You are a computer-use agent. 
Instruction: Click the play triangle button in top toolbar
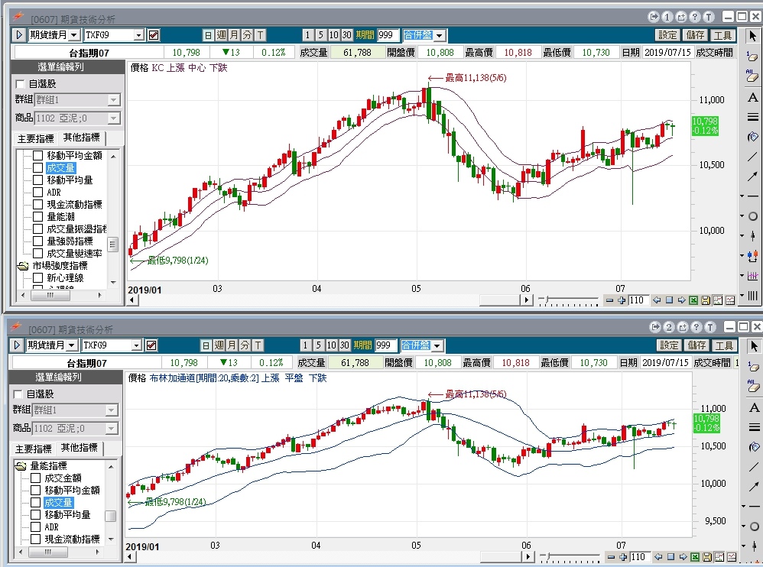19,35
